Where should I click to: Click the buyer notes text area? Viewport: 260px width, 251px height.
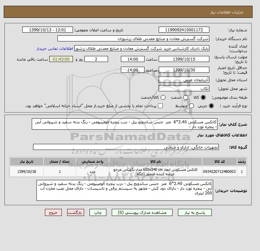click(x=125, y=190)
